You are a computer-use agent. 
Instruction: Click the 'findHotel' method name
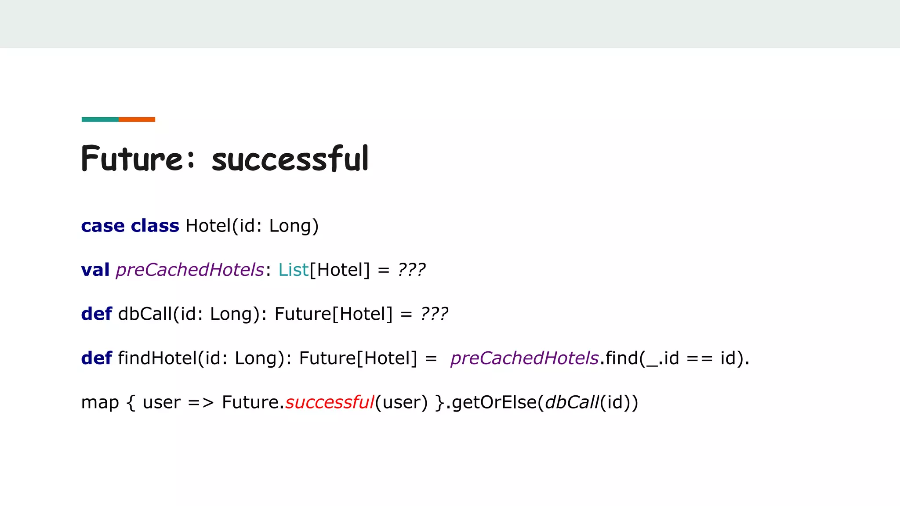pos(157,358)
